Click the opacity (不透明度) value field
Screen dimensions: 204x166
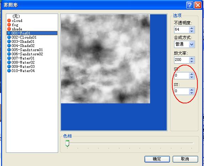181,30
